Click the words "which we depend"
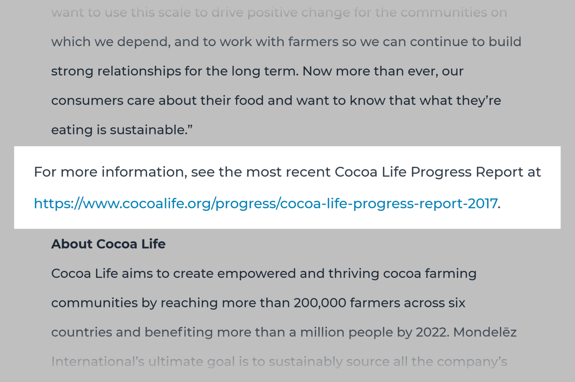Screen dimensions: 575x382 click(110, 42)
